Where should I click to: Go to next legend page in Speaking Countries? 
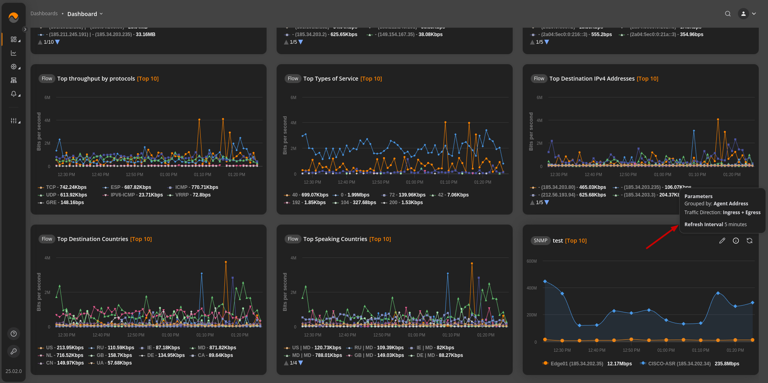(x=301, y=363)
